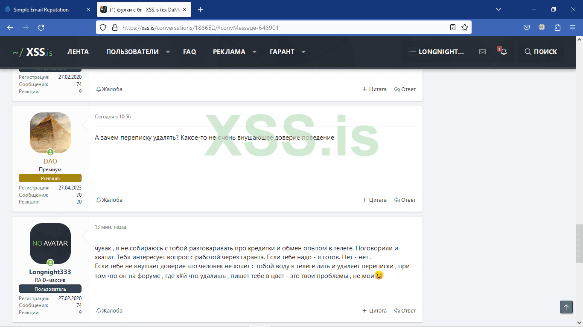This screenshot has width=583, height=327.
Task: Click the text 'RAID-массив' under Longnight333
Action: point(50,280)
